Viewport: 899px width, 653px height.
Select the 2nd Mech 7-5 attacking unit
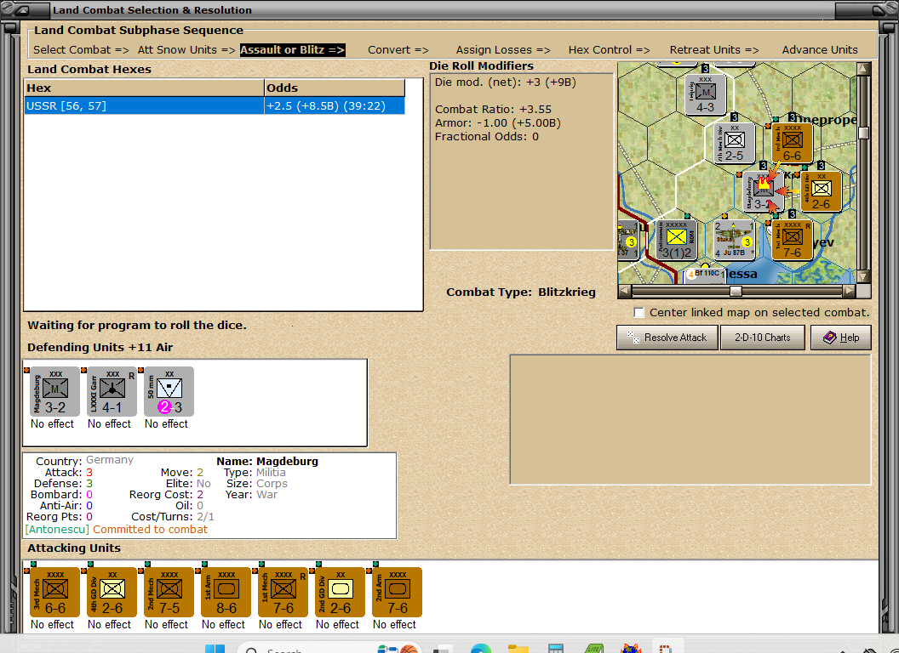(x=169, y=593)
